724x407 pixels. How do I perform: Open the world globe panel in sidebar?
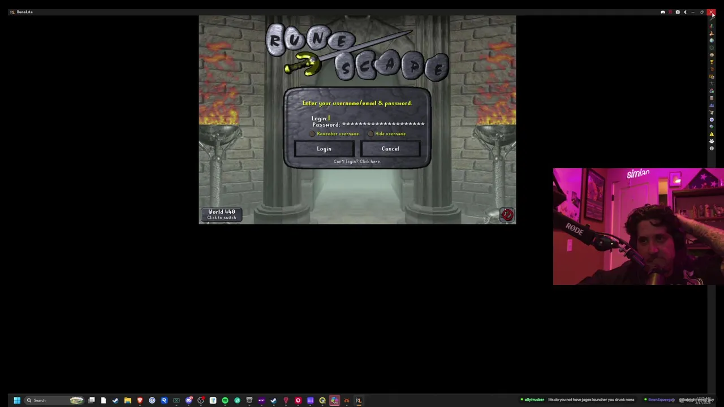712,41
